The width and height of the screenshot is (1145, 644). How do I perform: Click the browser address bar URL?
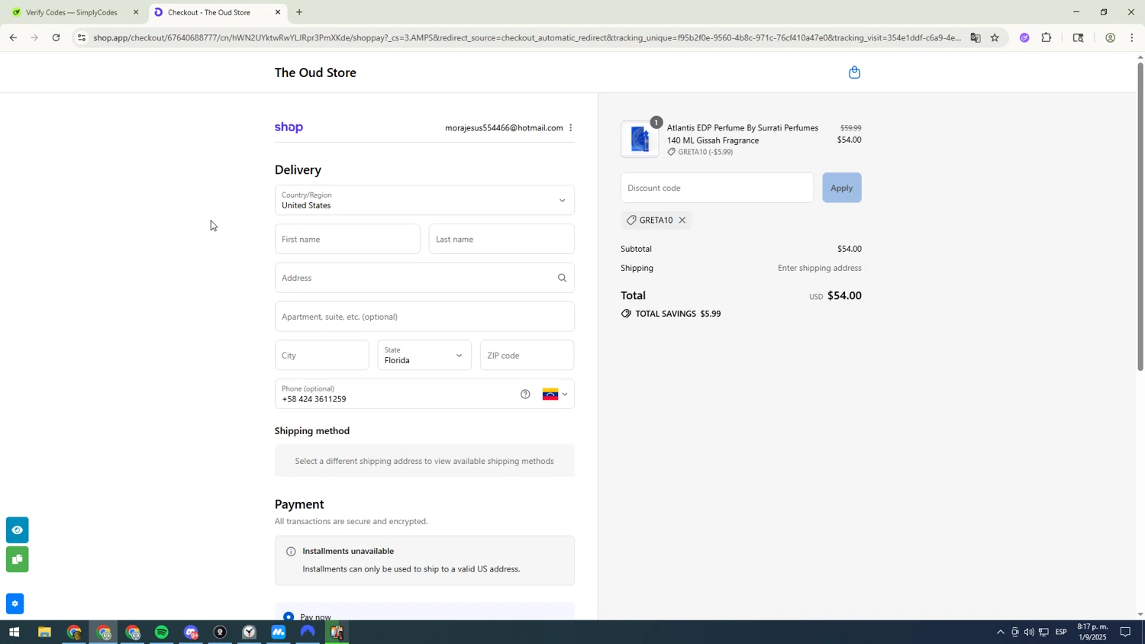coord(527,37)
